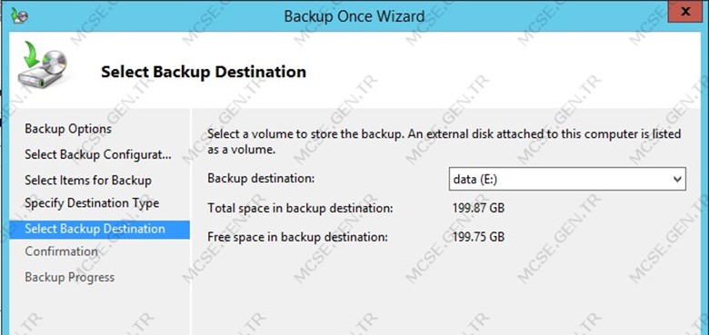This screenshot has width=709, height=335.
Task: Click the Select Backup Destination heading
Action: point(204,72)
